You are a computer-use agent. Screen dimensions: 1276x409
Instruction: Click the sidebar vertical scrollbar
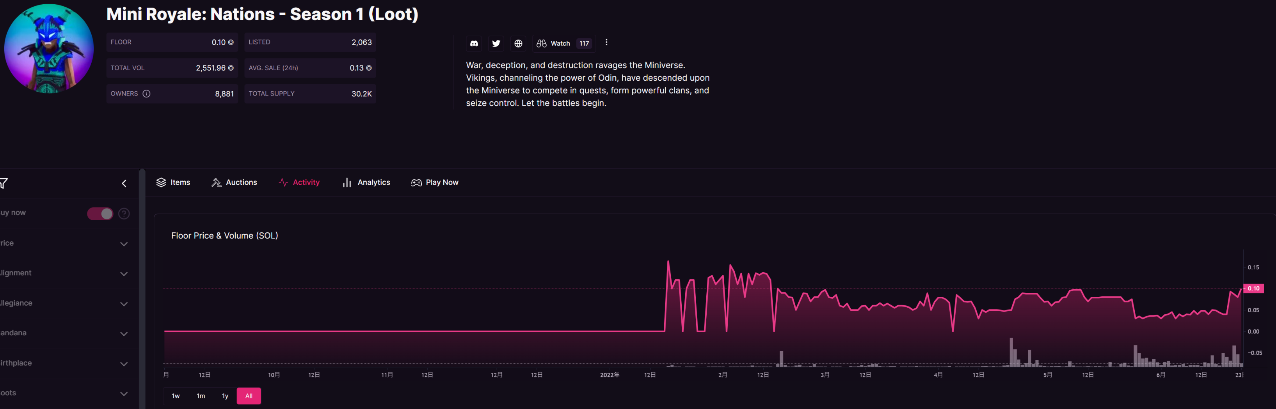tap(142, 289)
